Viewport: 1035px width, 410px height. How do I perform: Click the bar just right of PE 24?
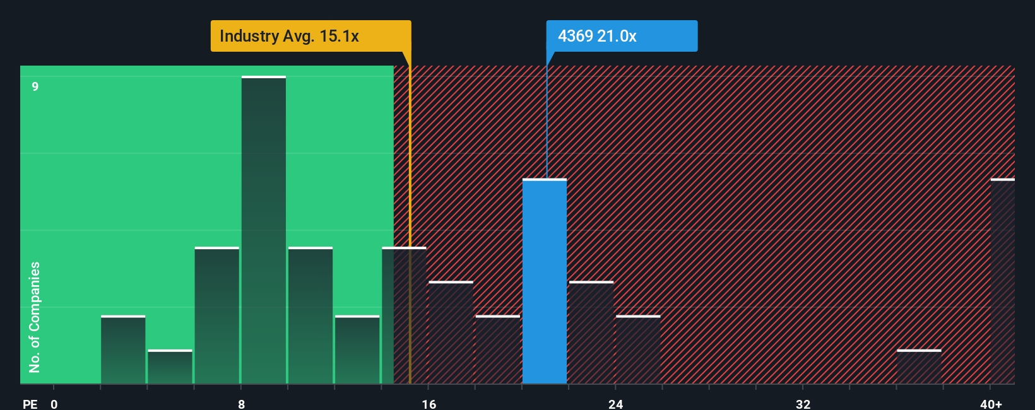pyautogui.click(x=638, y=349)
